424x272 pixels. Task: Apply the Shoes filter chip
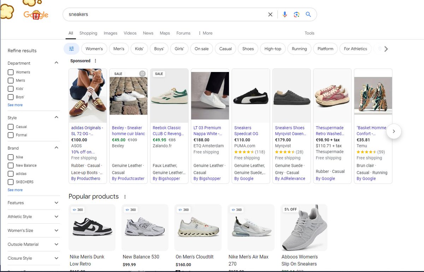(248, 49)
